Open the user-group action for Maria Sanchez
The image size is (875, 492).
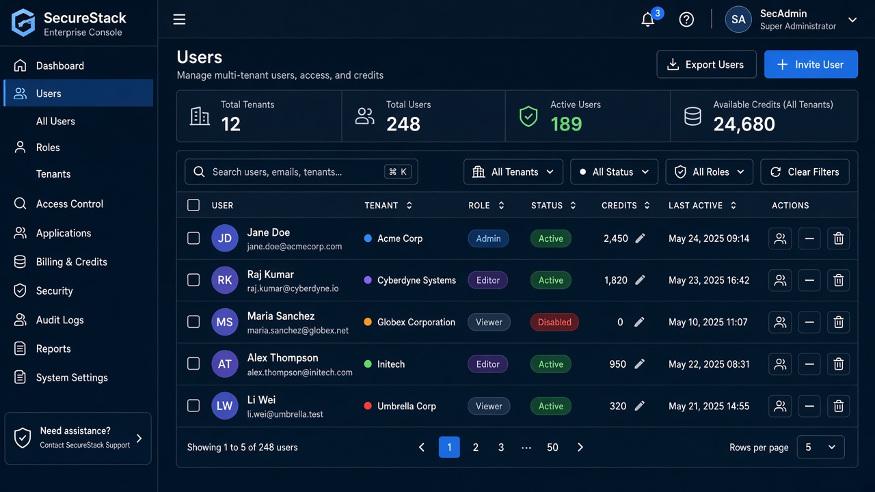780,322
